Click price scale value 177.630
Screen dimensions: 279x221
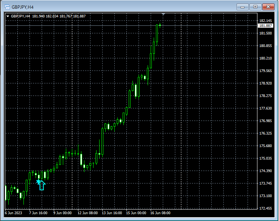click(265, 108)
